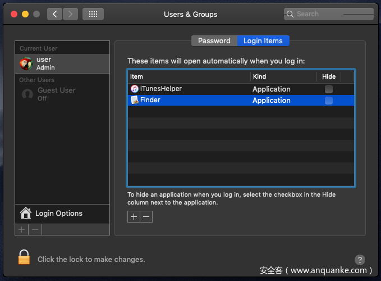
Task: Go back using the left arrow button
Action: coord(54,14)
